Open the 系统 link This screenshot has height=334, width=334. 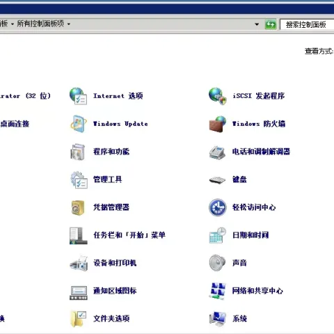tap(239, 319)
